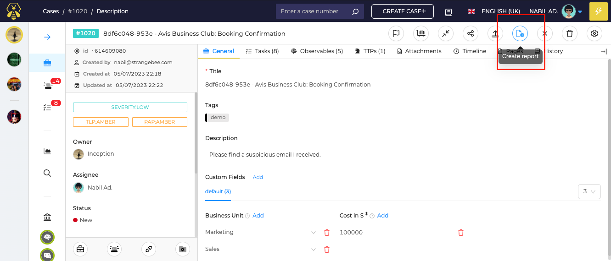Viewport: 611px width, 261px height.
Task: Open the Nabil Ad. user menu
Action: click(x=555, y=11)
